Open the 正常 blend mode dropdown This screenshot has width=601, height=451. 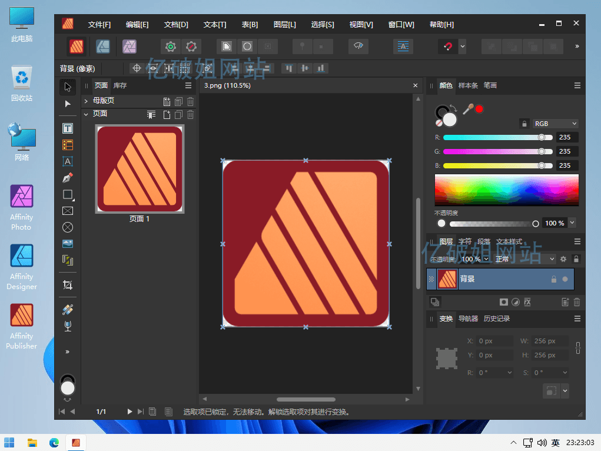click(x=524, y=259)
